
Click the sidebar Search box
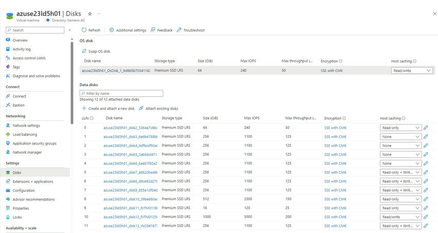coord(36,30)
